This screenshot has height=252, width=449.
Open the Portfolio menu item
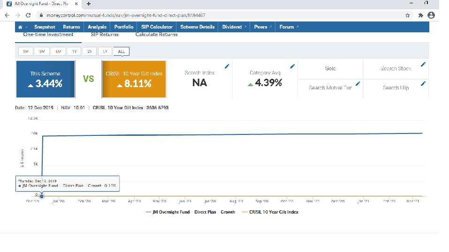[124, 27]
